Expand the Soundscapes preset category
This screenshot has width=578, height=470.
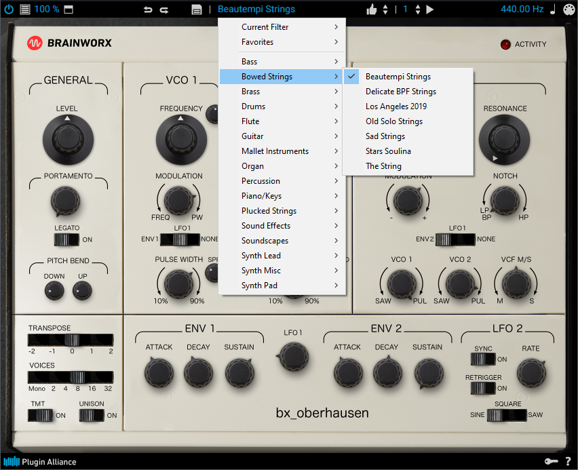[282, 241]
